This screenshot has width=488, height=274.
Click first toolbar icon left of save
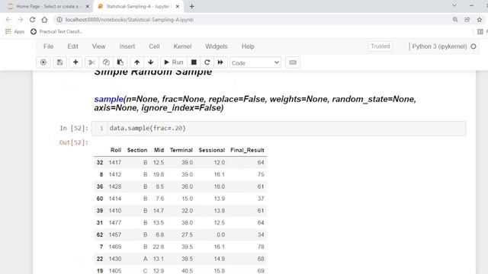click(43, 62)
